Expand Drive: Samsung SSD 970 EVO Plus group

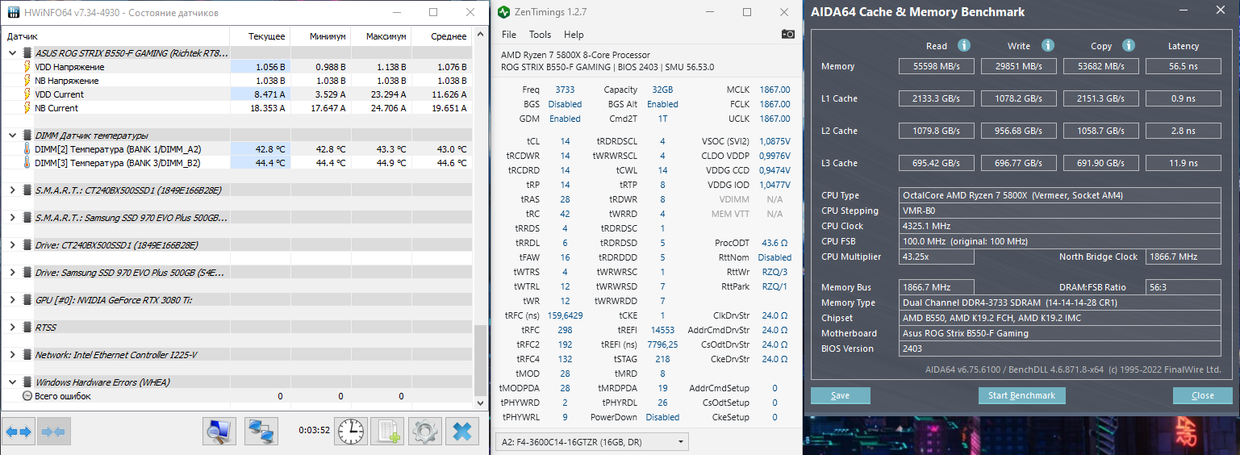[11, 273]
